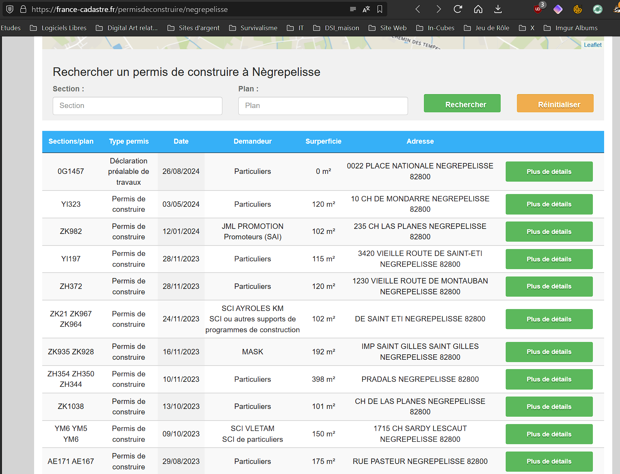Screen dimensions: 620x474
Task: Click the green Rechercher button
Action: click(x=462, y=103)
